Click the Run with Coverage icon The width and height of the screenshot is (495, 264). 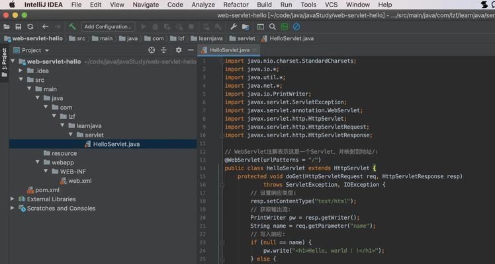[167, 27]
